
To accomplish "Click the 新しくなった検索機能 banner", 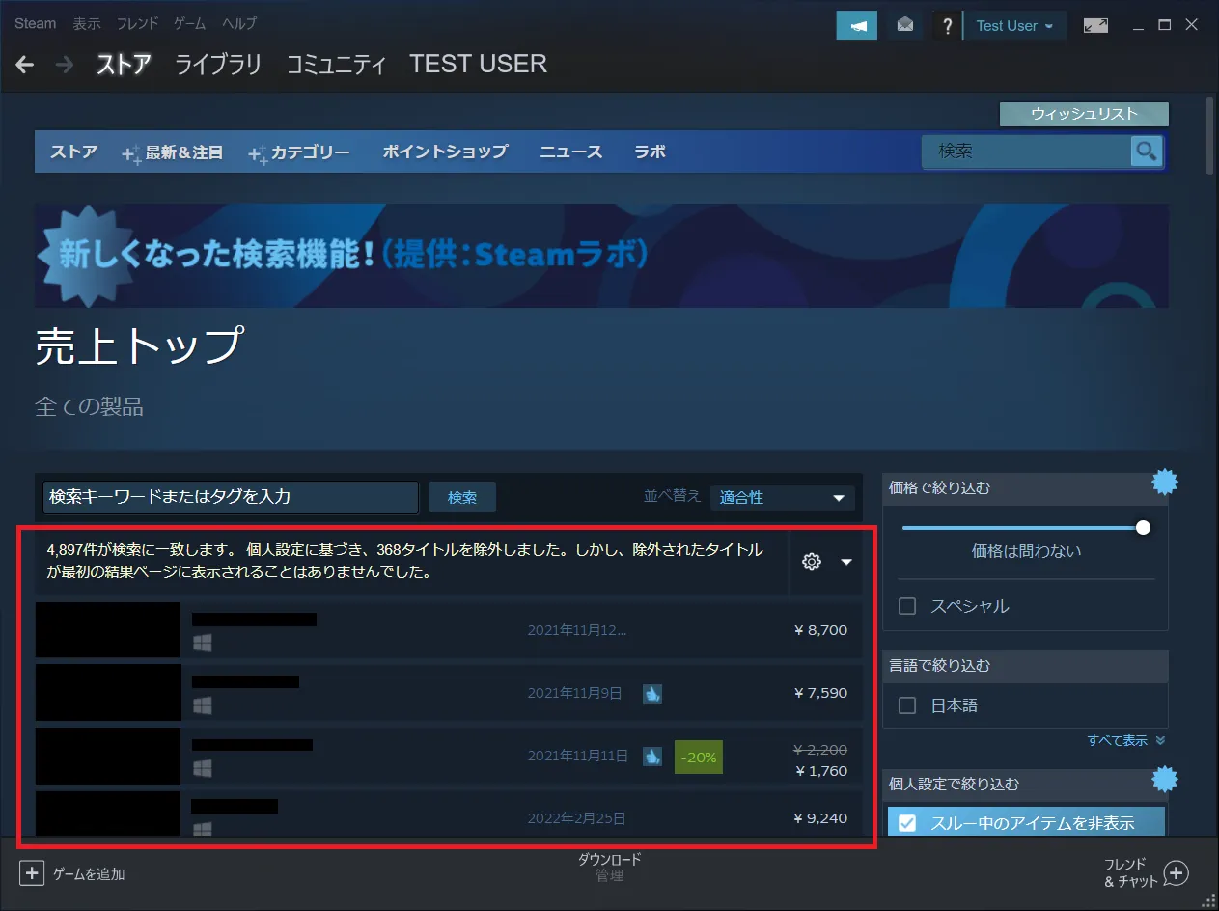I will tap(601, 256).
